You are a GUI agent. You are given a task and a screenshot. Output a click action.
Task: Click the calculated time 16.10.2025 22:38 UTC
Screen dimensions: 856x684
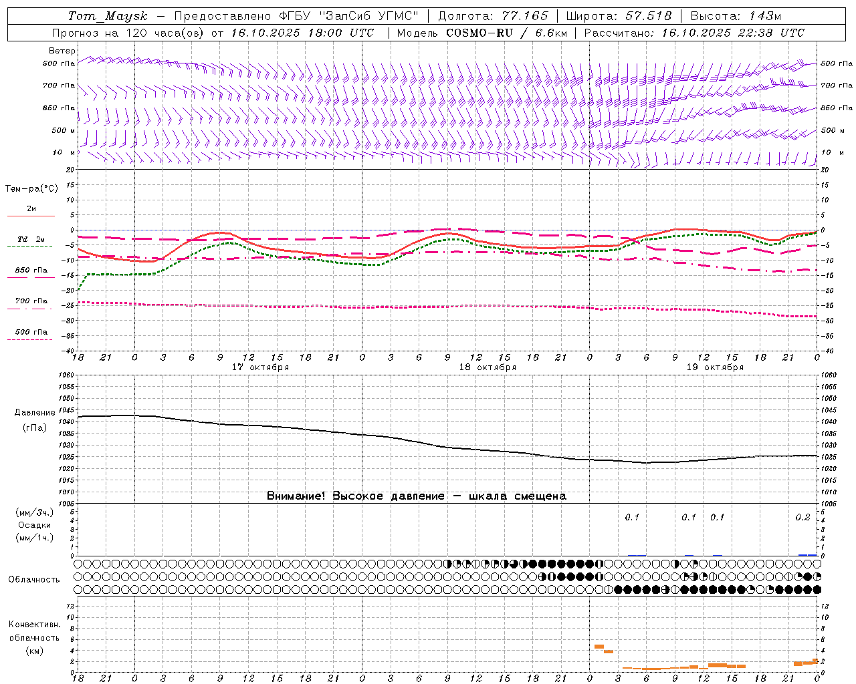point(733,33)
